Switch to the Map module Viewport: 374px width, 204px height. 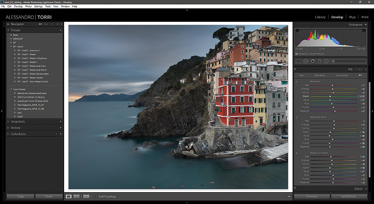point(352,17)
